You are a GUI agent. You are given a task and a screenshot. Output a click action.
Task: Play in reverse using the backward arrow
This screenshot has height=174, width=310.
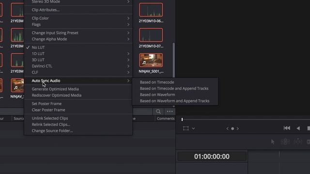coord(298,129)
